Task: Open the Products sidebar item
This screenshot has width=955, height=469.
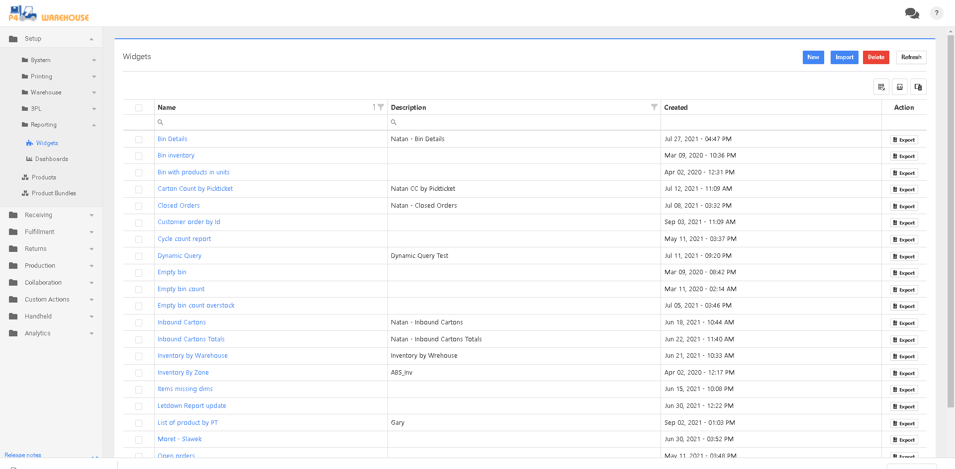Action: pos(44,177)
